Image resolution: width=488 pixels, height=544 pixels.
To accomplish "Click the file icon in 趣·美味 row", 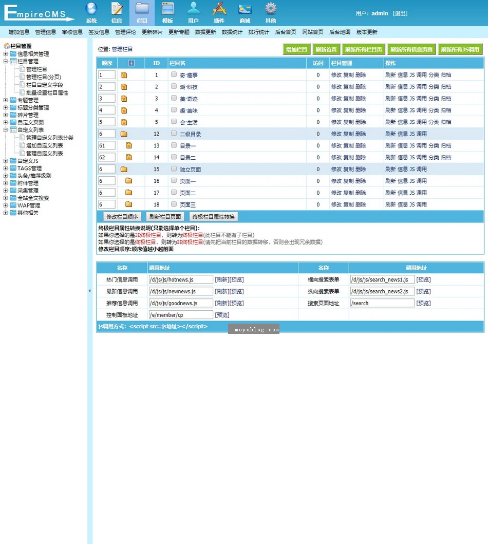I will click(124, 110).
